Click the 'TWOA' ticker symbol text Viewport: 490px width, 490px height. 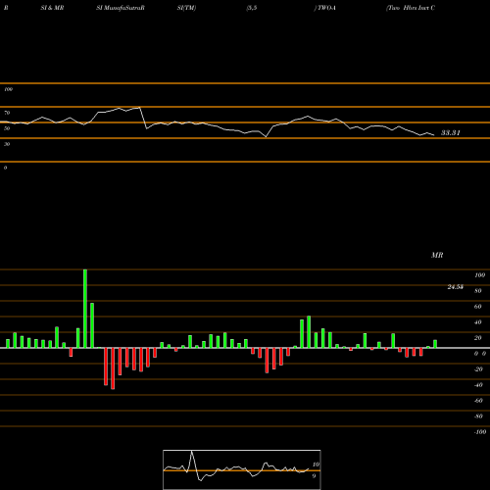point(326,8)
